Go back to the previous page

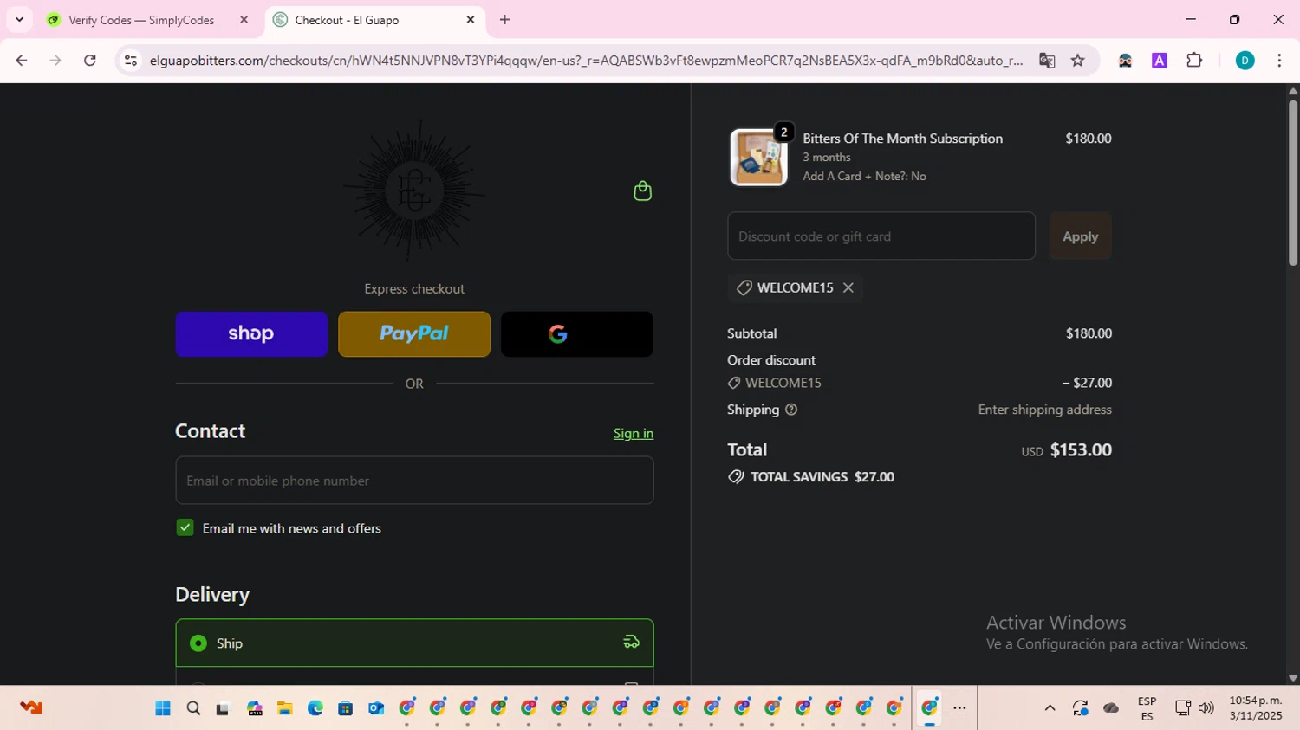tap(22, 60)
